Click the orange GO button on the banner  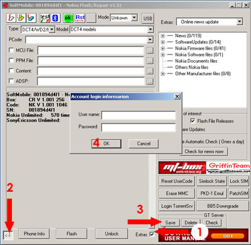(x=227, y=236)
